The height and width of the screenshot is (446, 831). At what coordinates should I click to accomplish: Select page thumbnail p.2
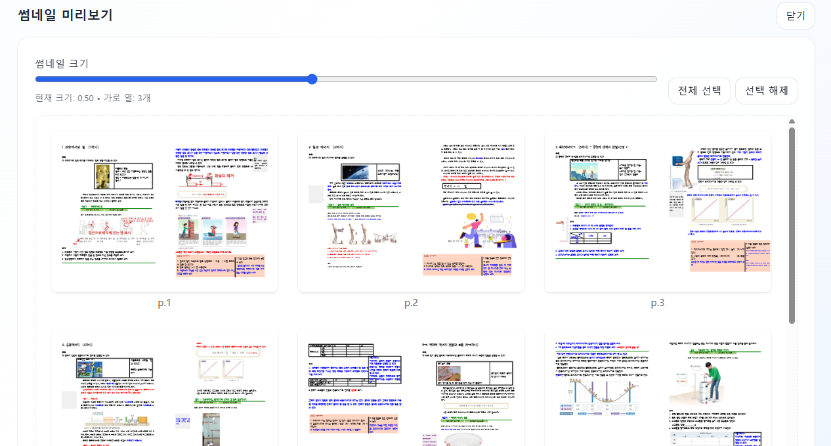click(x=411, y=212)
